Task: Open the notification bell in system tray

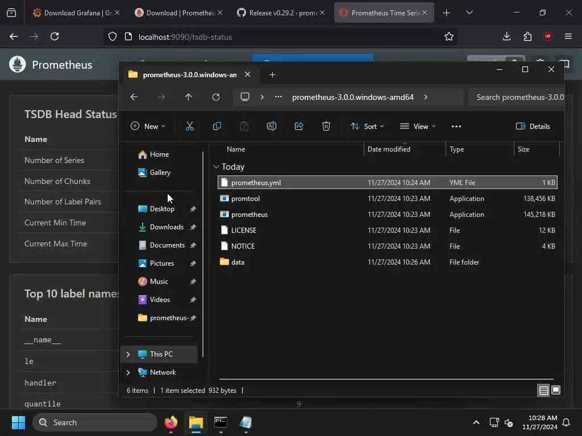Action: tap(567, 422)
